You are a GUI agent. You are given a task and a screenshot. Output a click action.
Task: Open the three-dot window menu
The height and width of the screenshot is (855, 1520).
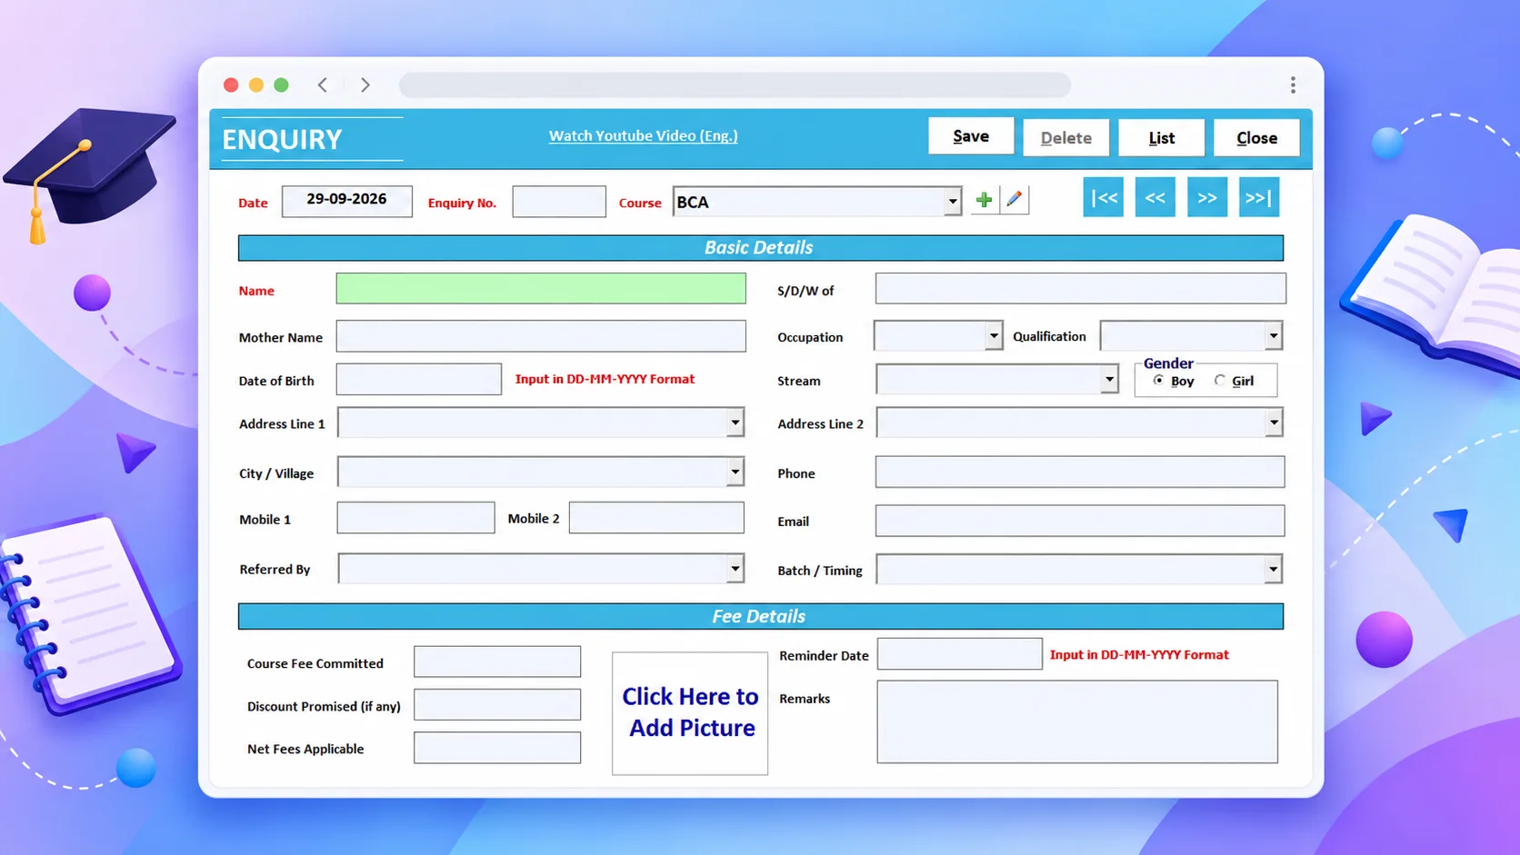coord(1293,85)
